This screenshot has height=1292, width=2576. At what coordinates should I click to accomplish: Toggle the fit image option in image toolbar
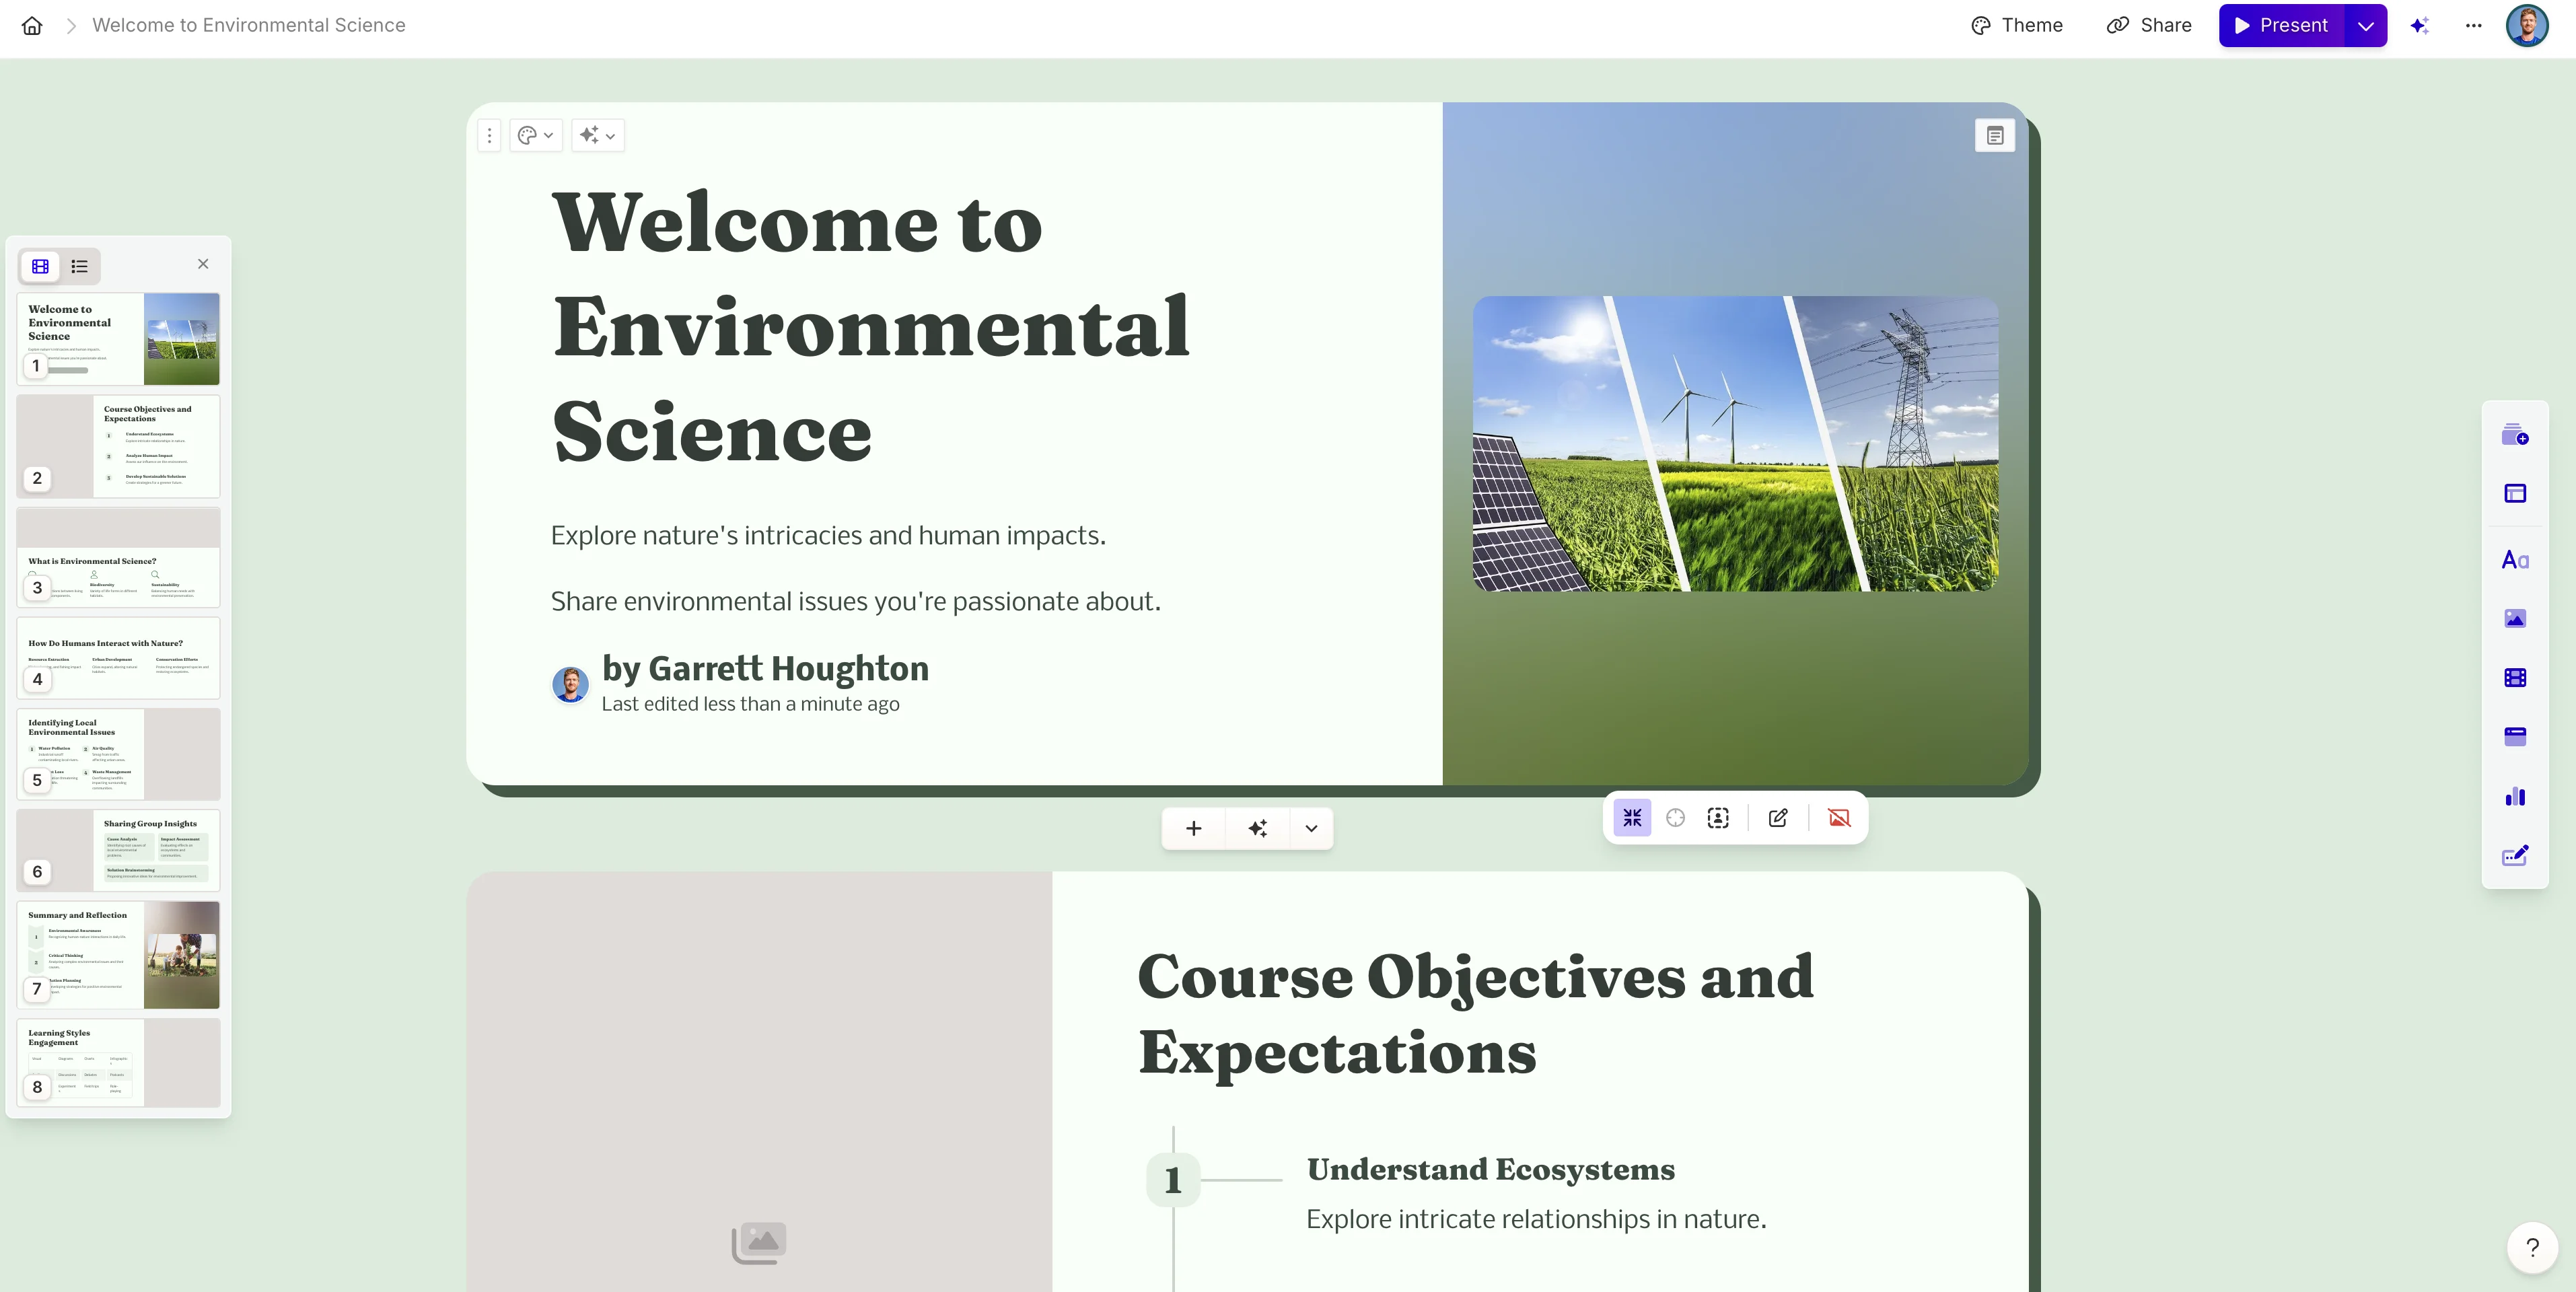point(1632,818)
